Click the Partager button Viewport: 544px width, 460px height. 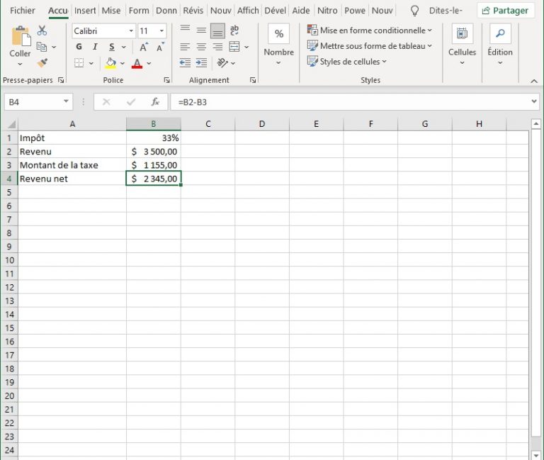[x=506, y=11]
